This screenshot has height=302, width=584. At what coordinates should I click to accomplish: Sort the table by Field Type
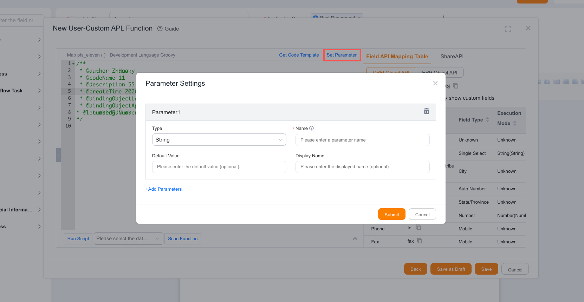pyautogui.click(x=487, y=120)
